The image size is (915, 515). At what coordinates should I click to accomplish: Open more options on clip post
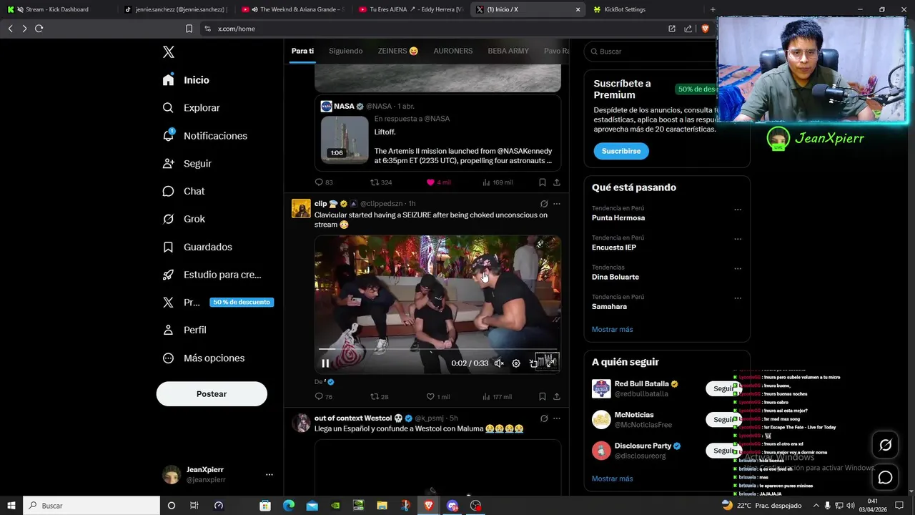pyautogui.click(x=557, y=204)
